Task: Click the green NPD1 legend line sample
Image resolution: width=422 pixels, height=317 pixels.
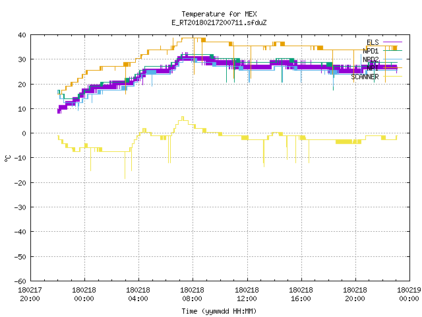Action: 392,51
